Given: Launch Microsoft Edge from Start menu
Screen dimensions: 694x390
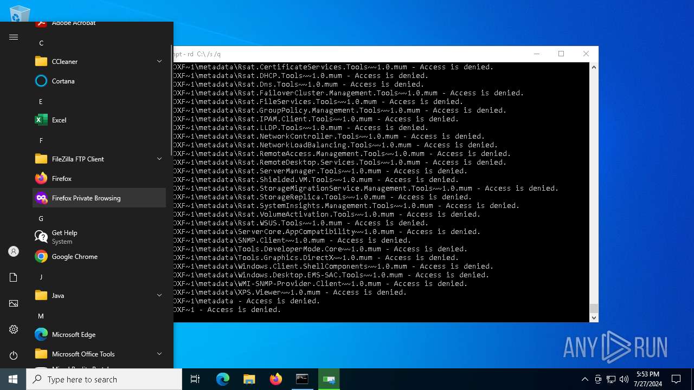Looking at the screenshot, I should point(99,335).
